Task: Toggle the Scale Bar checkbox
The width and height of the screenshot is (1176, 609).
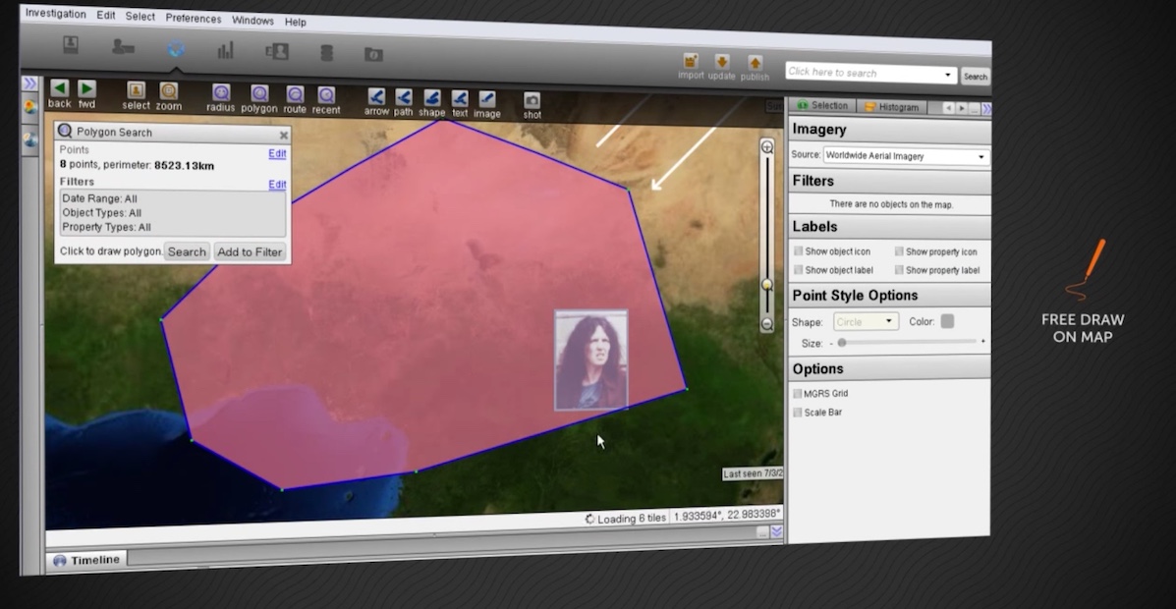Action: 798,413
